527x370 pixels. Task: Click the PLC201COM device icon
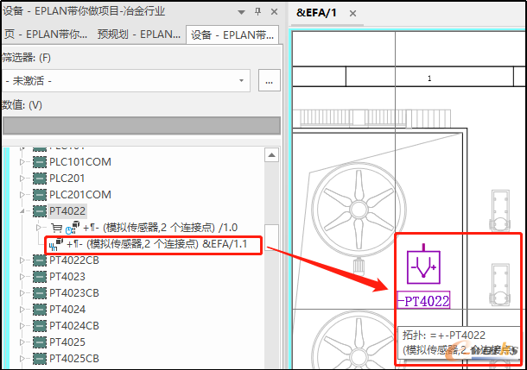tap(40, 195)
